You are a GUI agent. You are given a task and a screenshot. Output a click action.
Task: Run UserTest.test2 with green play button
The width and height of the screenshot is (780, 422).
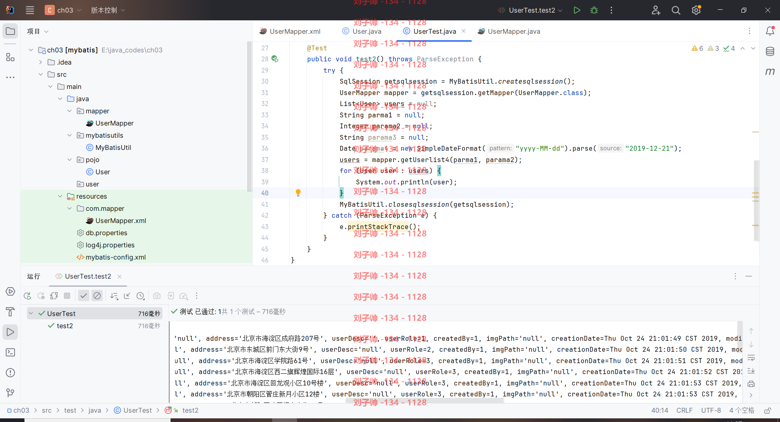pos(576,10)
